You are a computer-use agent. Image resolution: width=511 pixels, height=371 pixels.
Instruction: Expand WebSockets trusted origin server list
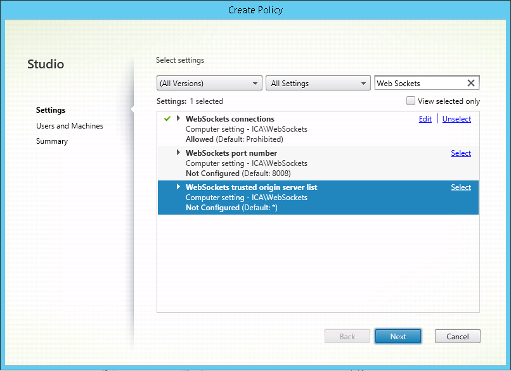pos(178,187)
